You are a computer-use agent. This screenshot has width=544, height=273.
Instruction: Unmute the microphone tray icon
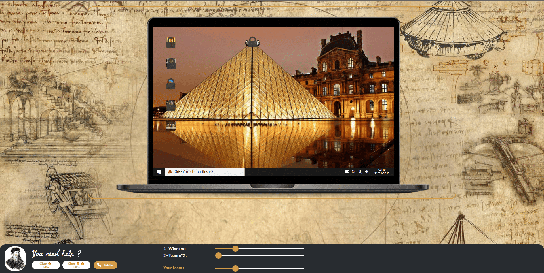click(360, 172)
